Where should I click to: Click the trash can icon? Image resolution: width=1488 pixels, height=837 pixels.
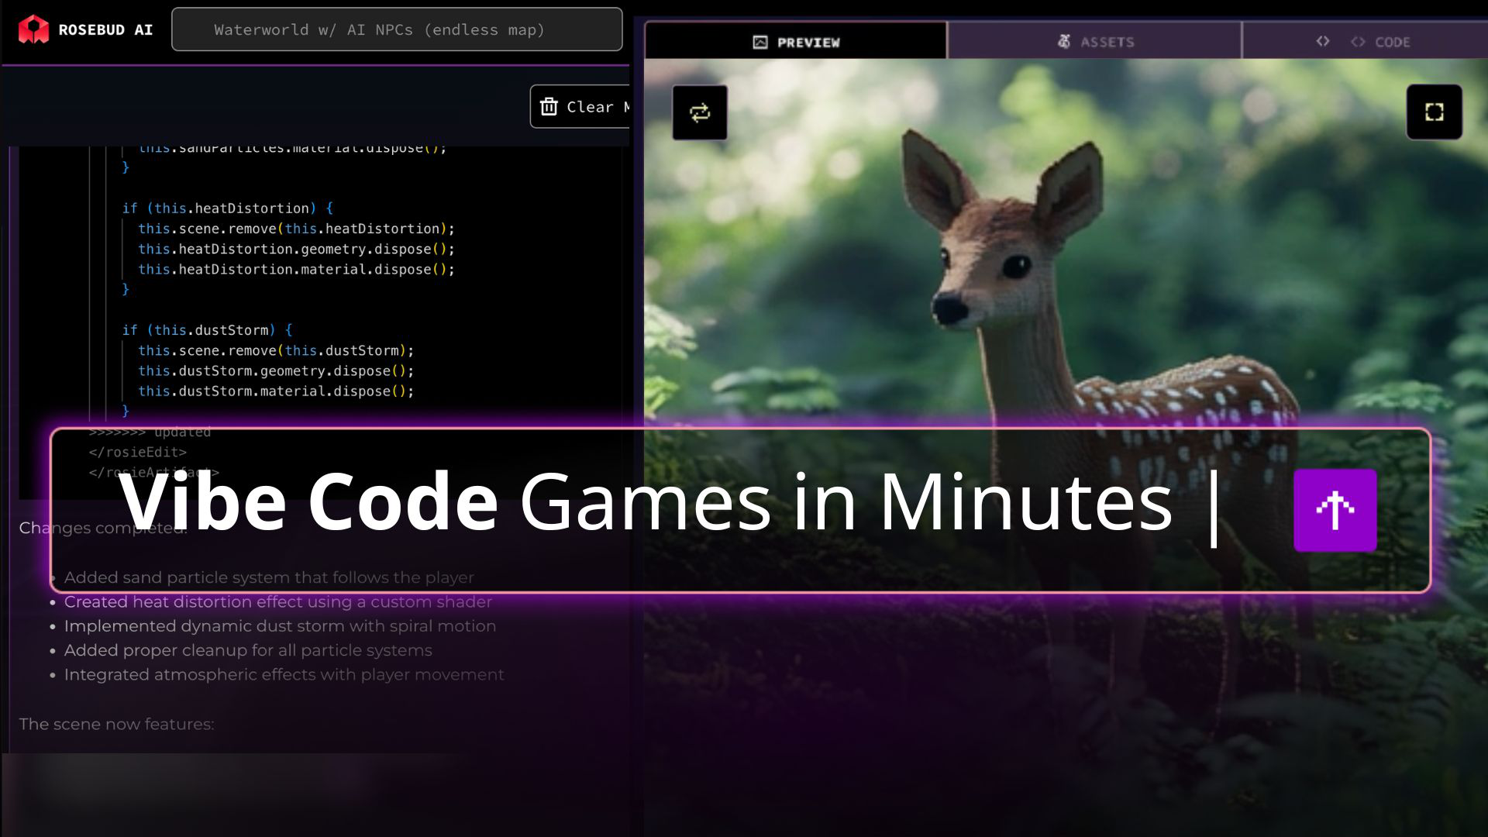click(x=549, y=107)
